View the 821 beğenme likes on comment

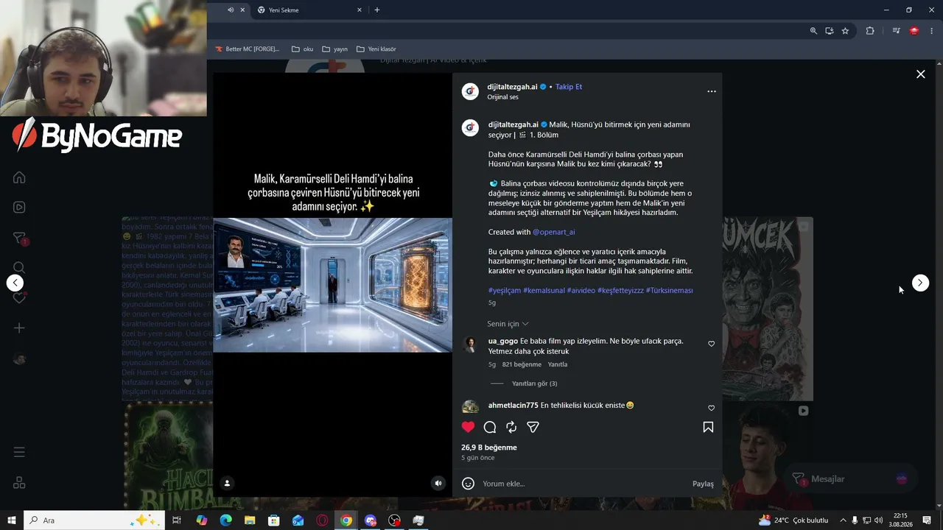pos(522,364)
